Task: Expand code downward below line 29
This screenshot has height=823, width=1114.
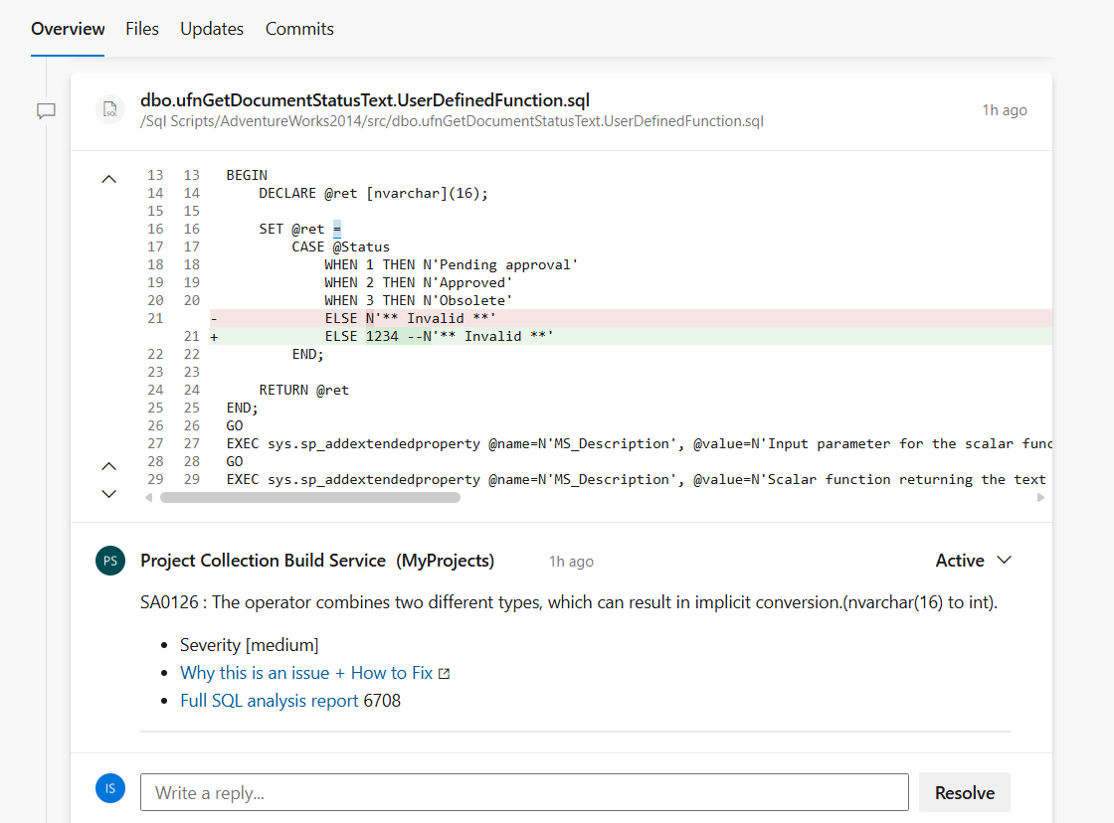Action: (x=108, y=494)
